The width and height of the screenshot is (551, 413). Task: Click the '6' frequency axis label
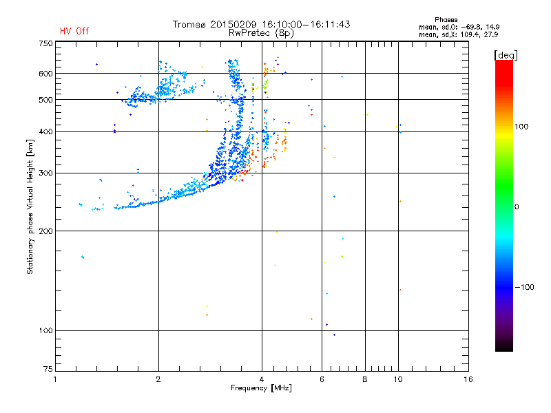coord(322,380)
